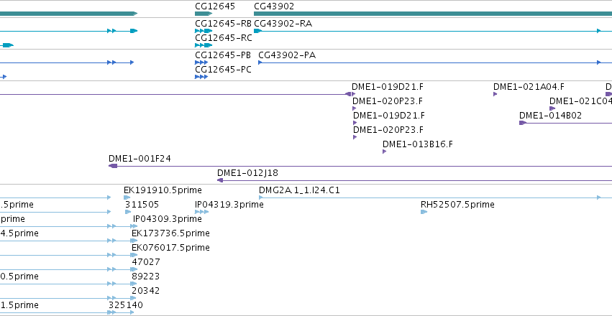Click the DME1-012J18 left arrow head
612x316 pixels.
[220, 180]
